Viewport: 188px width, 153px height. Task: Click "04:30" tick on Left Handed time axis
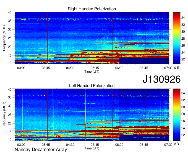click(70, 145)
